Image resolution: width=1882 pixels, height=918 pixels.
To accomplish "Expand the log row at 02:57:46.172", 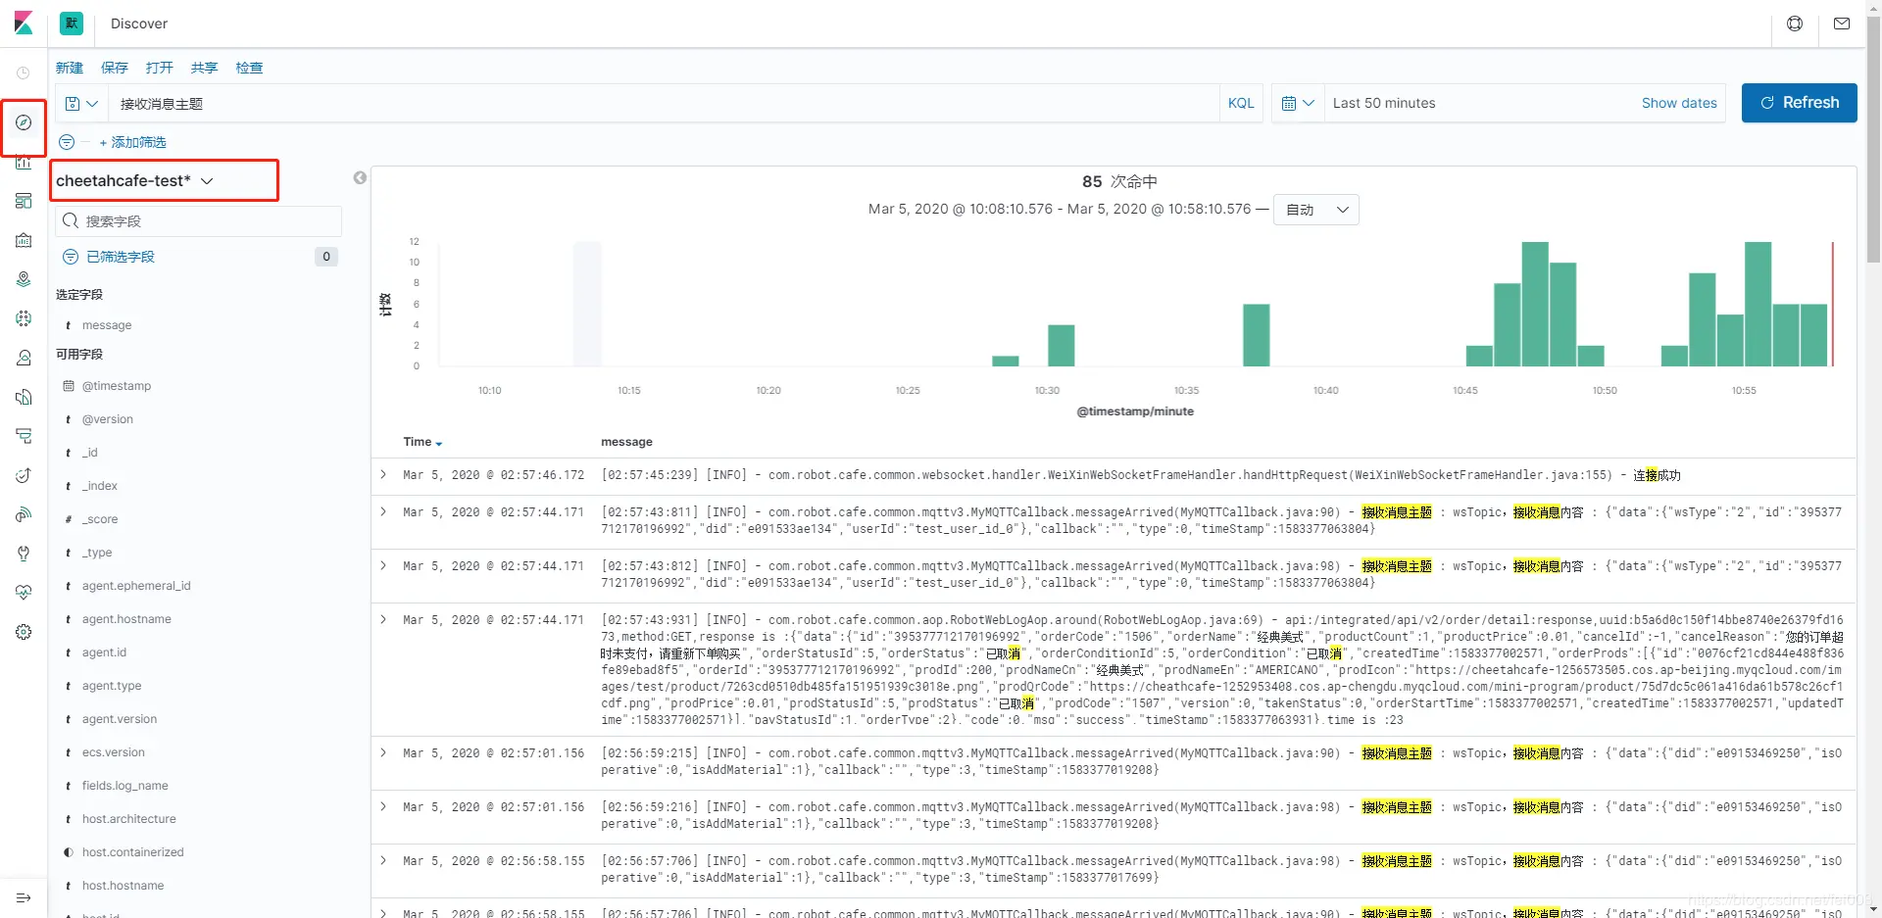I will (383, 474).
